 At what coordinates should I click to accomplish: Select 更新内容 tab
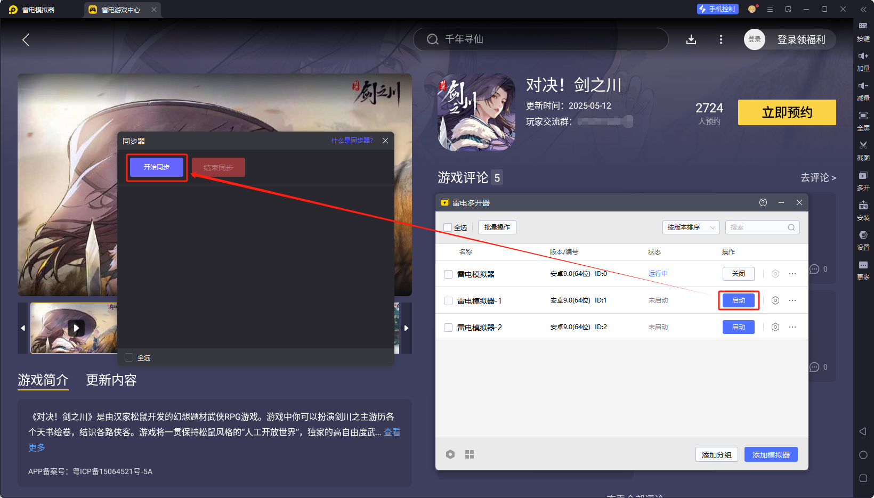[111, 380]
